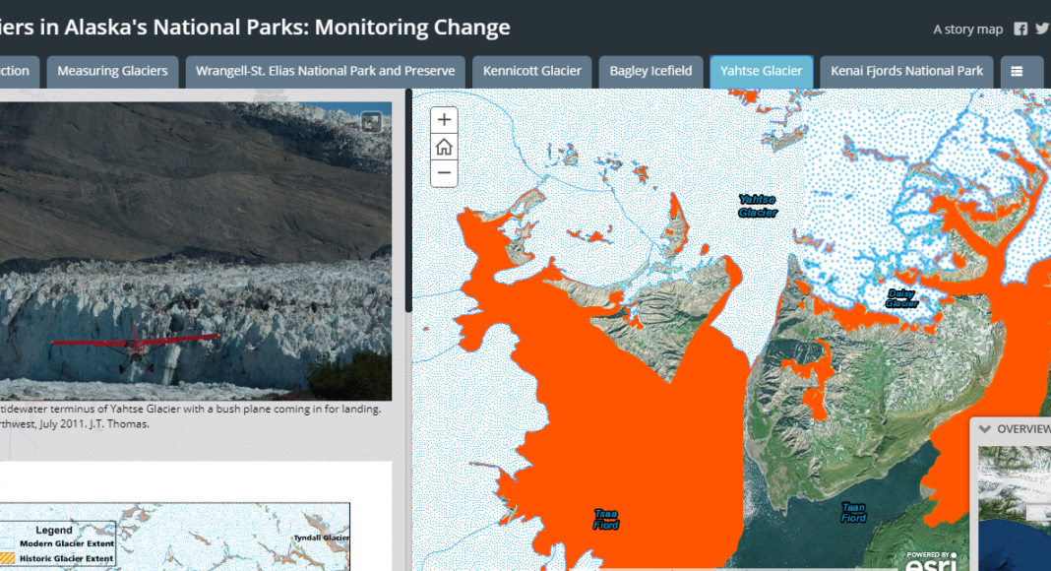
Task: Reset map to home extent
Action: 445,148
